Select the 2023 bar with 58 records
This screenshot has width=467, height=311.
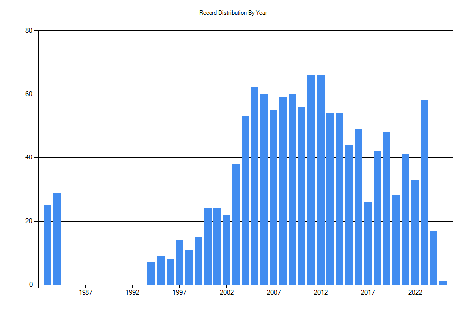[x=425, y=193]
